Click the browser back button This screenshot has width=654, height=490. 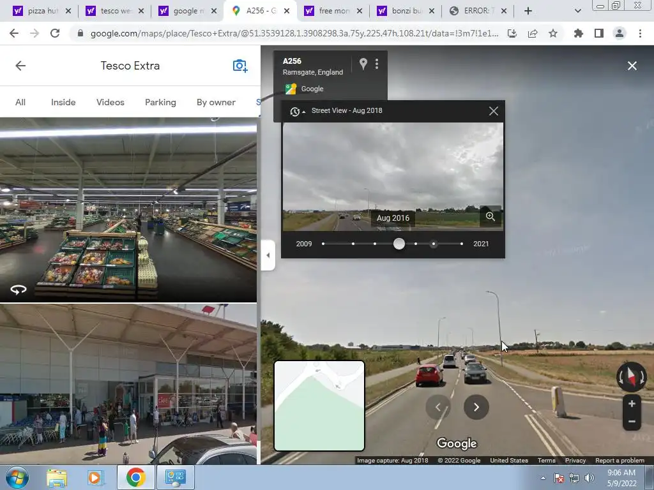(14, 33)
